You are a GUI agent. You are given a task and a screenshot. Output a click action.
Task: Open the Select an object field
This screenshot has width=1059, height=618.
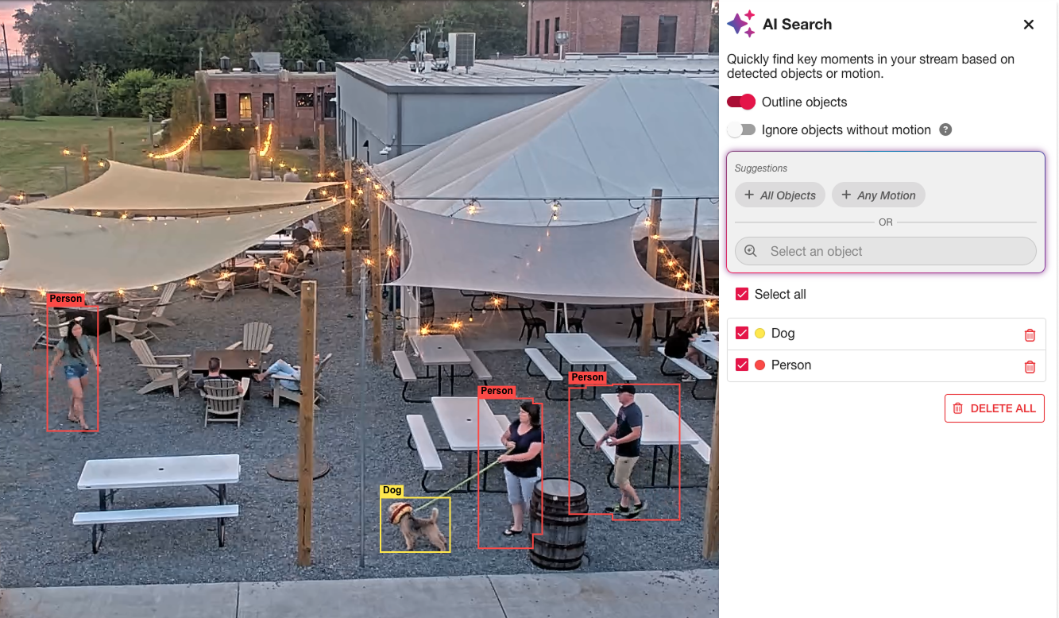(885, 251)
